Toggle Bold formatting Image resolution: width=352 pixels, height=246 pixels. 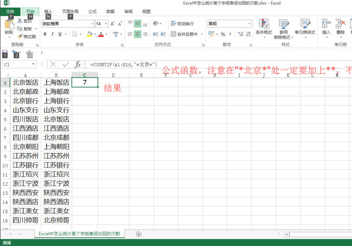[45, 34]
